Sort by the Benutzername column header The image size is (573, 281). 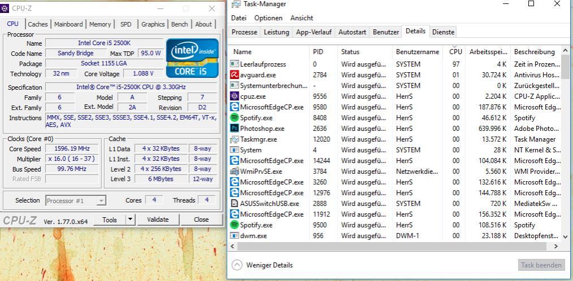click(x=417, y=52)
